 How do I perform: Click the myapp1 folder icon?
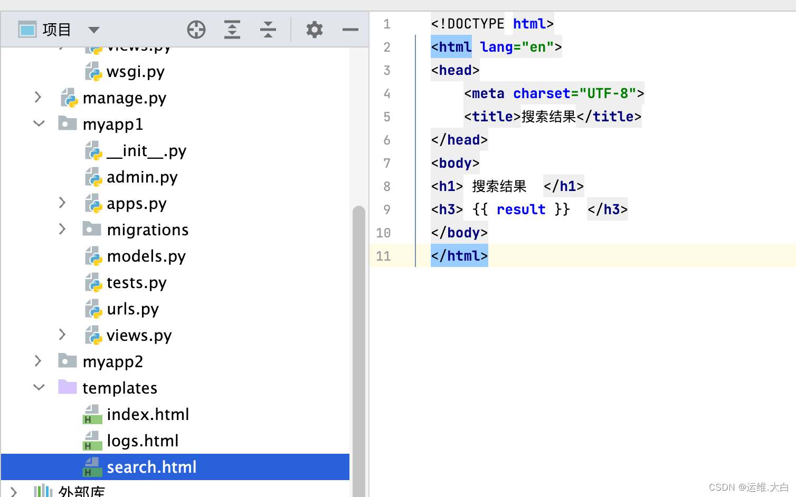click(68, 123)
